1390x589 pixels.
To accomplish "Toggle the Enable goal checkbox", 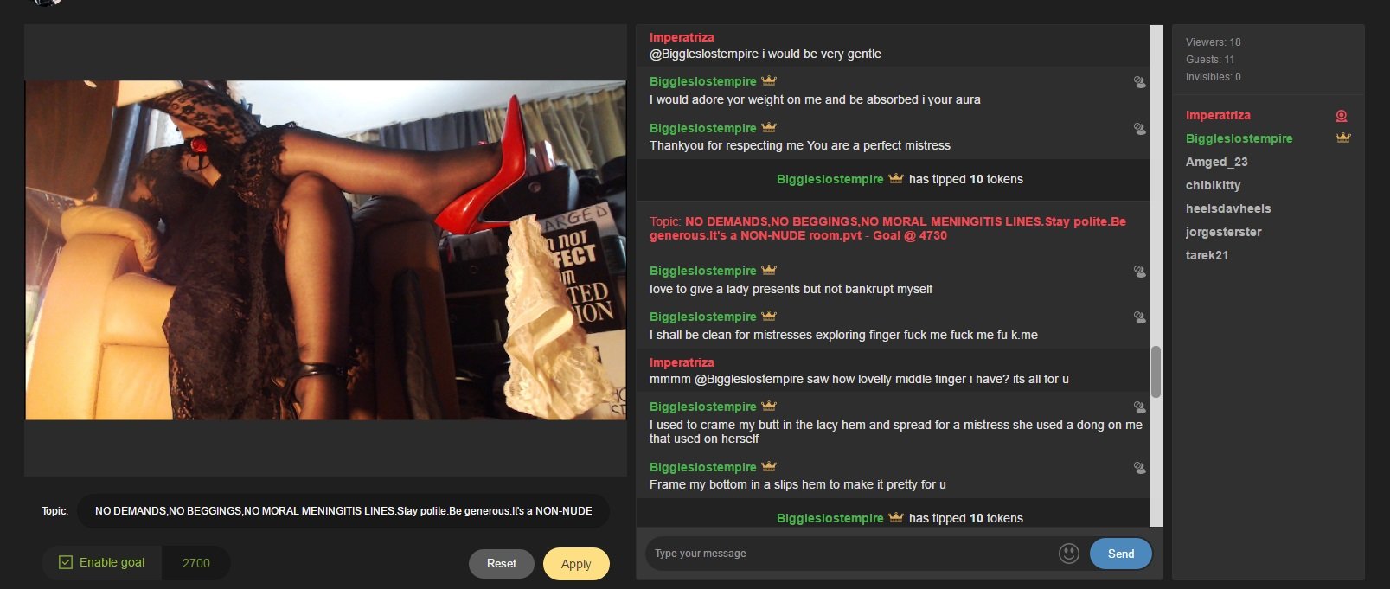I will [66, 562].
